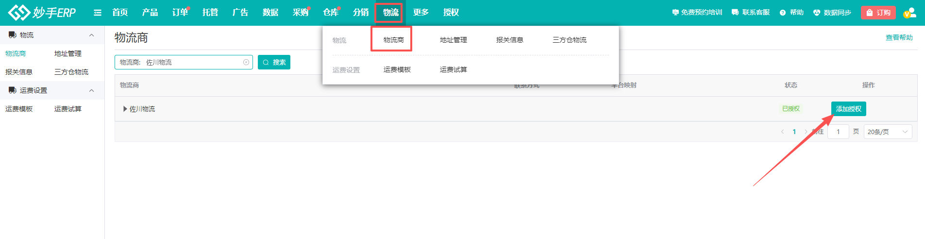Click the 妙手ERP logo
The image size is (925, 239).
tap(42, 12)
